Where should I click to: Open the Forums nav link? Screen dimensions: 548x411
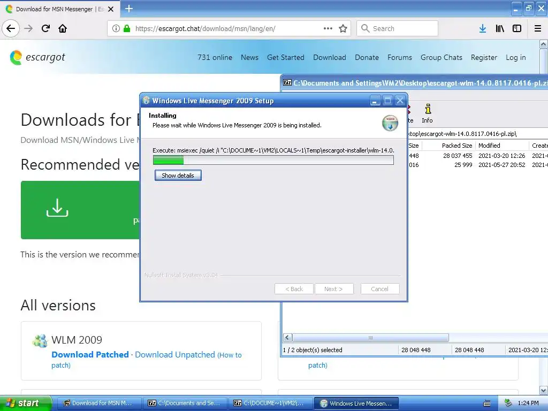399,57
